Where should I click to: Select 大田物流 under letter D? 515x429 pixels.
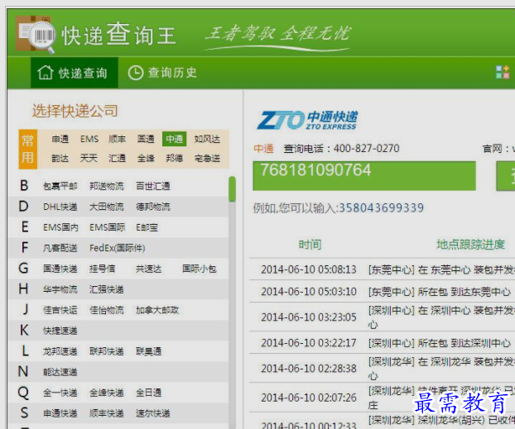point(107,207)
